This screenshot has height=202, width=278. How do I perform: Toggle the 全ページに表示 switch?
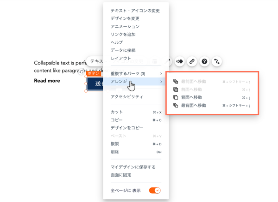(x=155, y=190)
